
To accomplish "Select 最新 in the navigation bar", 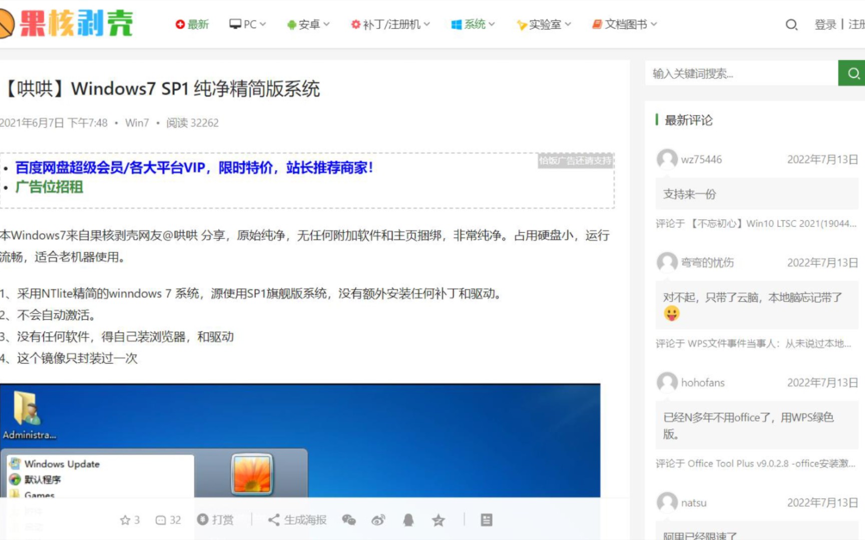I will [192, 24].
